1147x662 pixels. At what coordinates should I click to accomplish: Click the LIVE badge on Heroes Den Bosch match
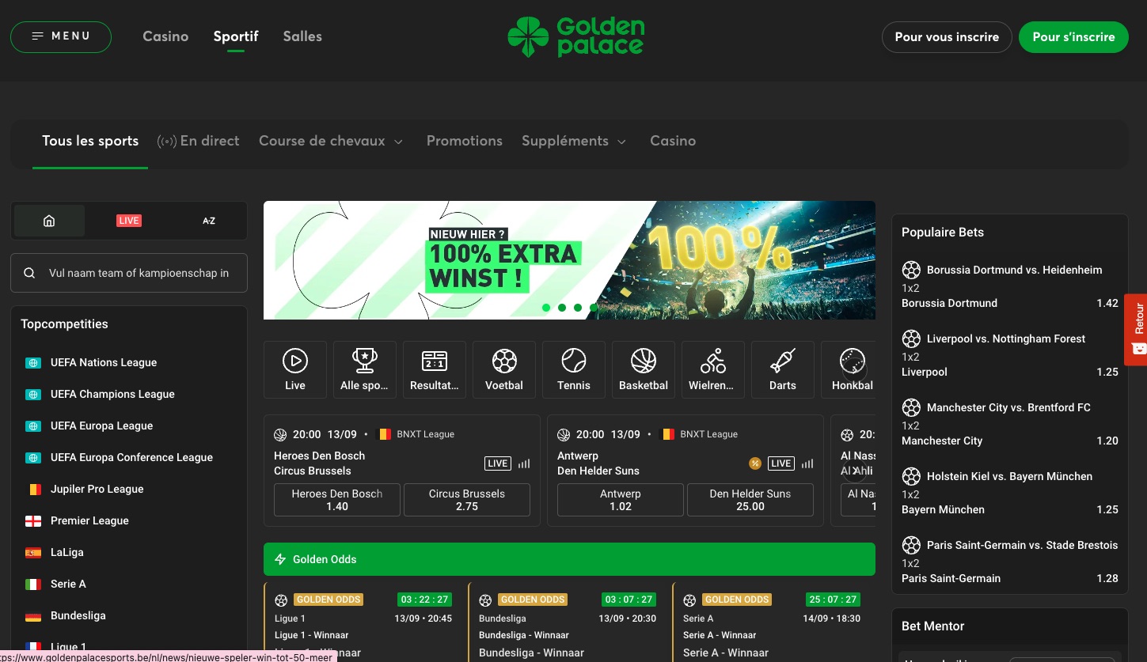click(498, 463)
